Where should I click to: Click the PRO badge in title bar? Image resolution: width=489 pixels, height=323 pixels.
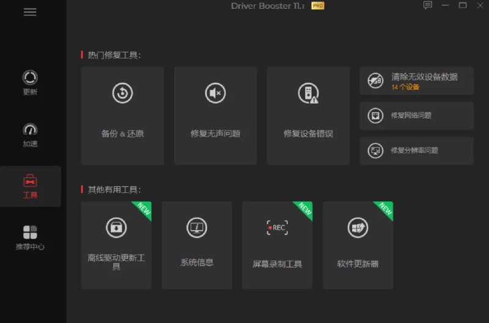coord(318,6)
